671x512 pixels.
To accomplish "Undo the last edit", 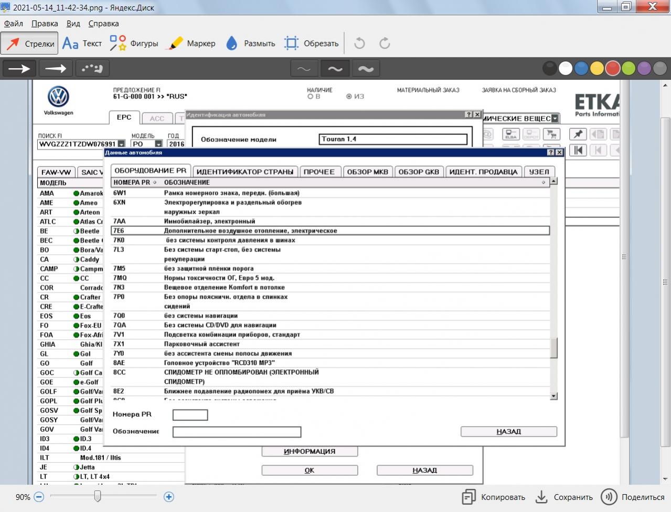I will [359, 44].
